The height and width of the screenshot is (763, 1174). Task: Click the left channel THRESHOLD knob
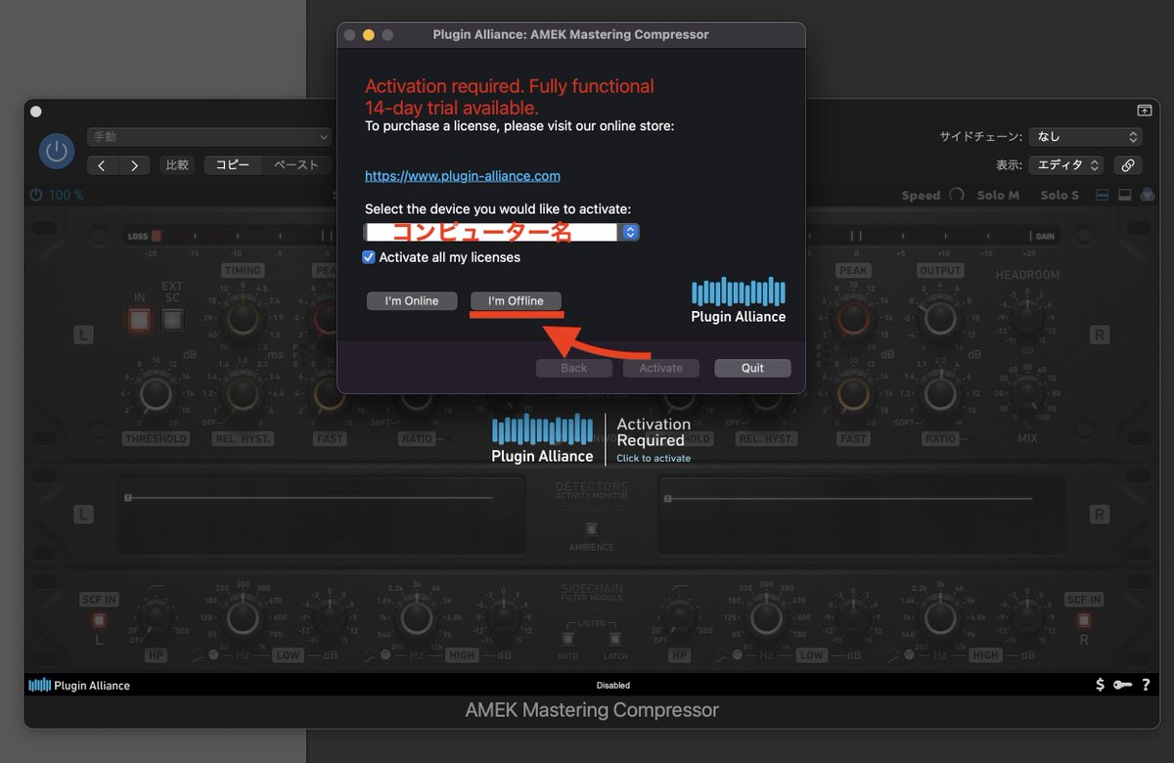pos(156,394)
